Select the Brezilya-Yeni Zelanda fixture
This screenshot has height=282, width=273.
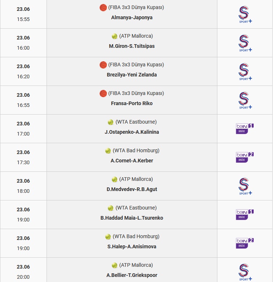point(132,75)
